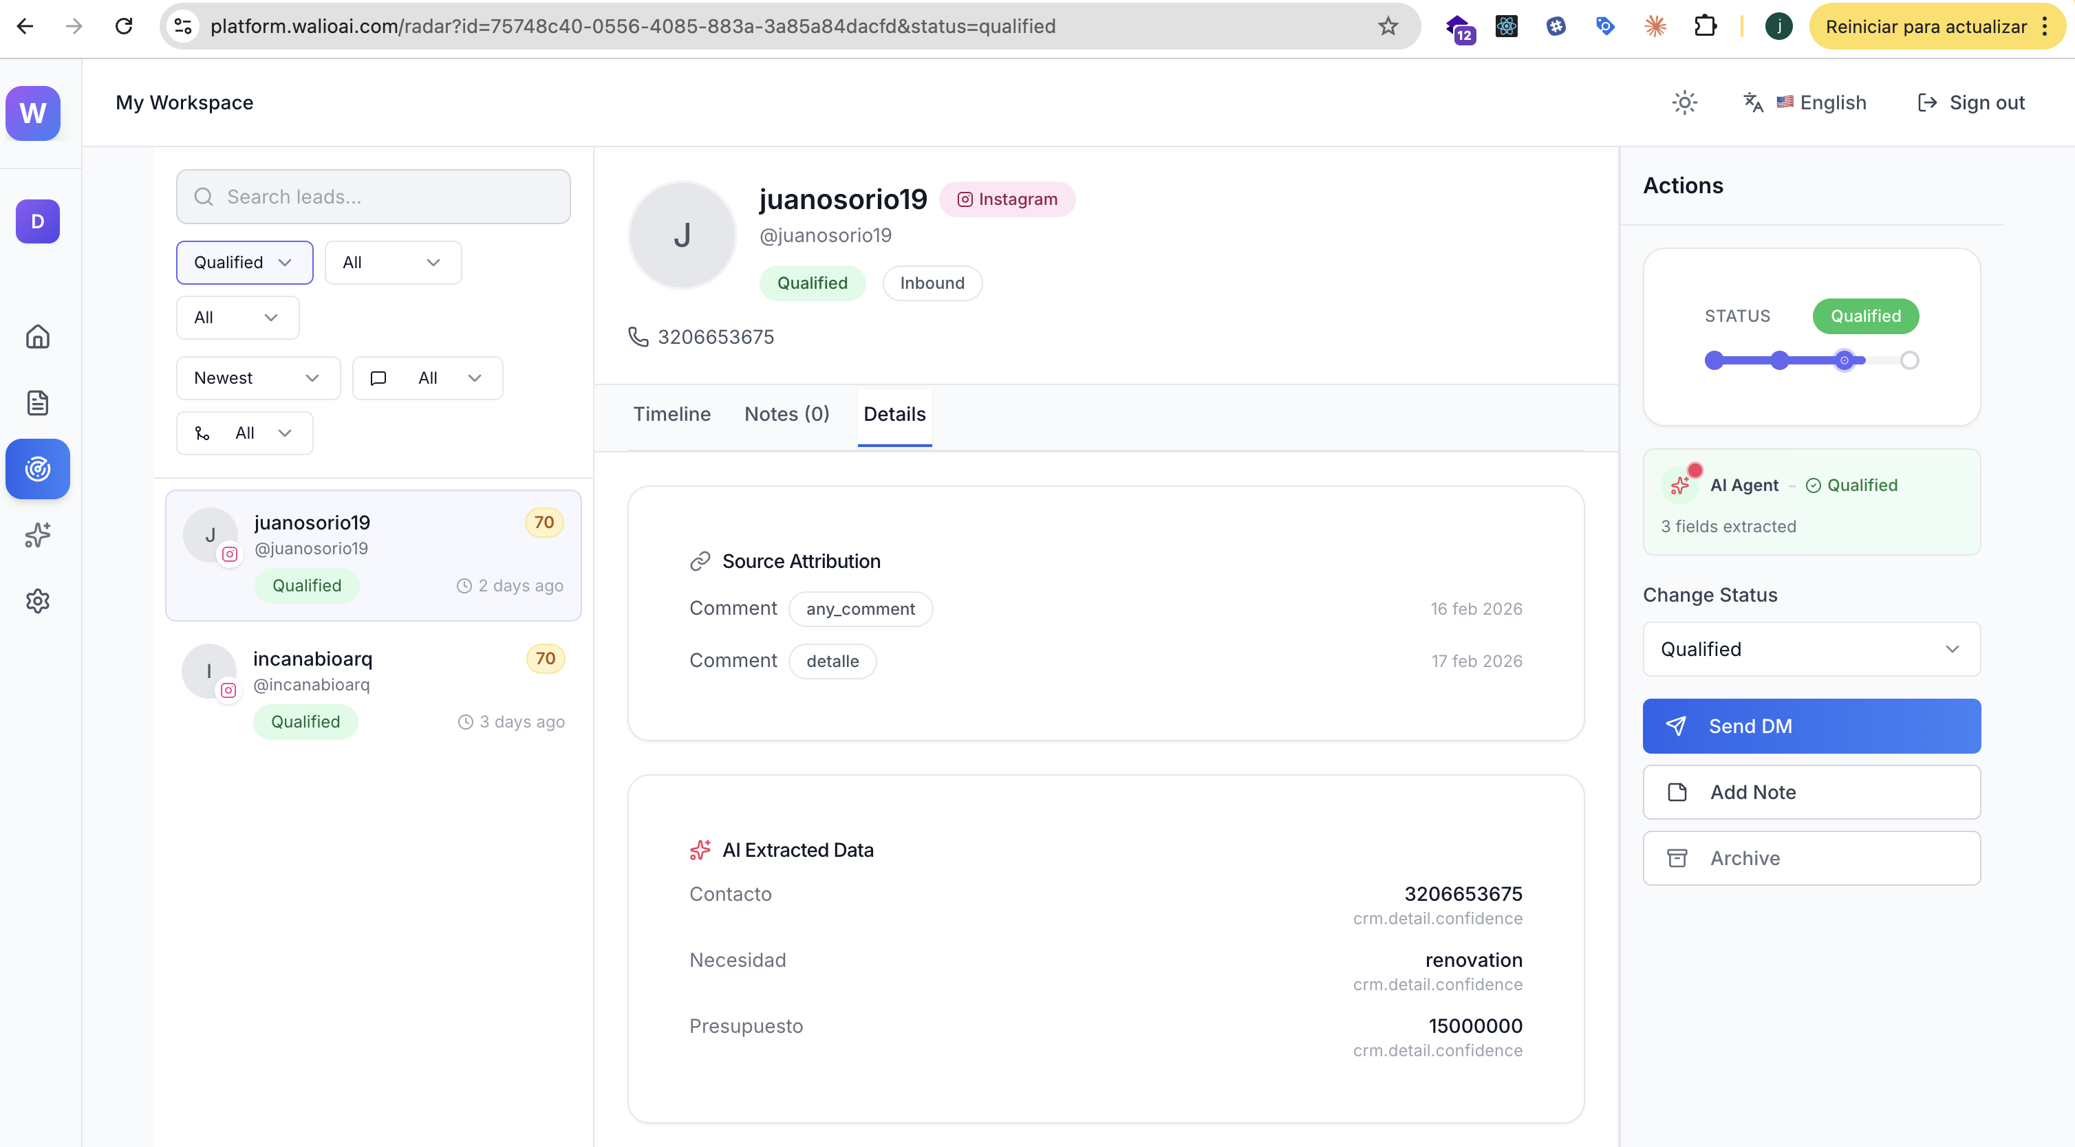Open Change Status Qualified dropdown

(1811, 650)
